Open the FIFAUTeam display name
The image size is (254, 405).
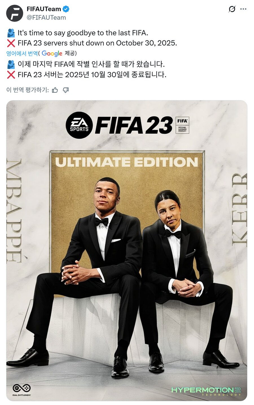point(44,9)
